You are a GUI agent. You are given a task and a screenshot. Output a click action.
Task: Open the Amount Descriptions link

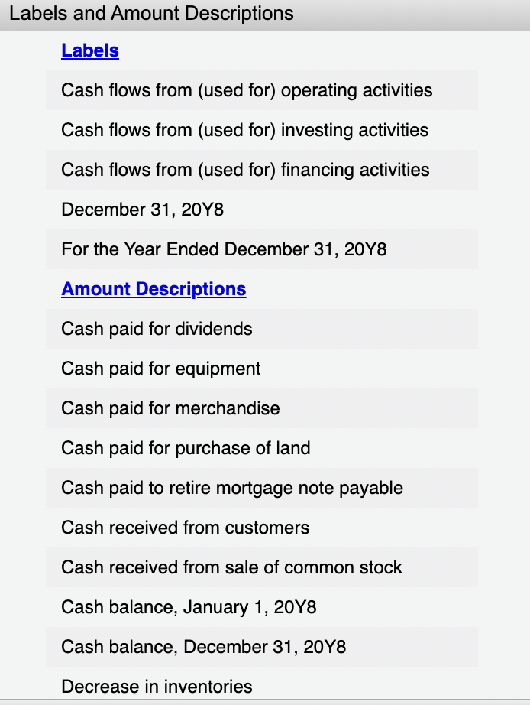[153, 289]
